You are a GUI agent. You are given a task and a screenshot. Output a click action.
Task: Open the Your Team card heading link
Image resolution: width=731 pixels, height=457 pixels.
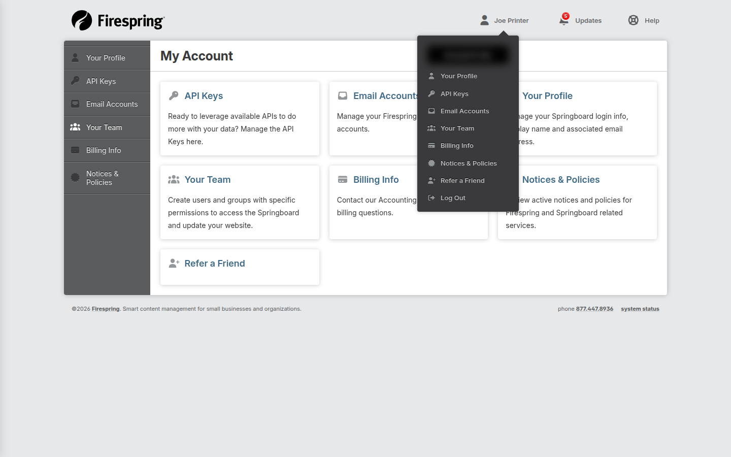pos(208,180)
